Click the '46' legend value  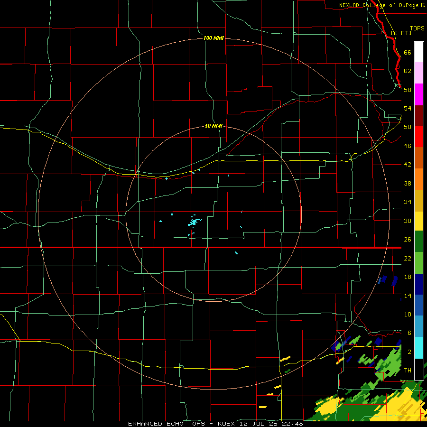point(408,146)
